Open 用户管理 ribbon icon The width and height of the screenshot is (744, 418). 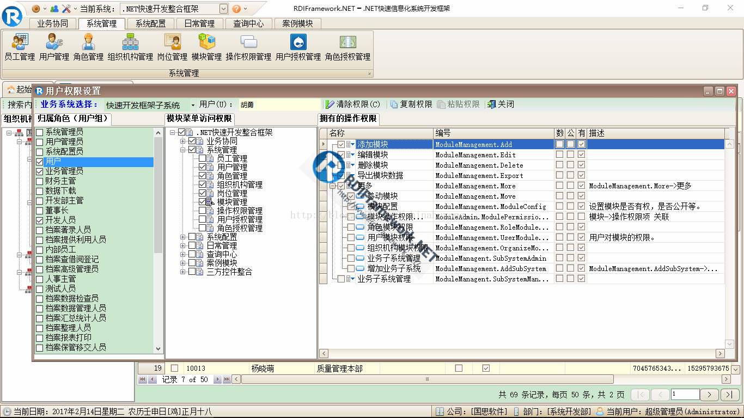click(x=54, y=47)
